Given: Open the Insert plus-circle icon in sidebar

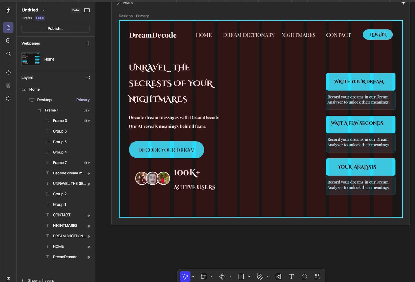Looking at the screenshot, I should [8, 40].
